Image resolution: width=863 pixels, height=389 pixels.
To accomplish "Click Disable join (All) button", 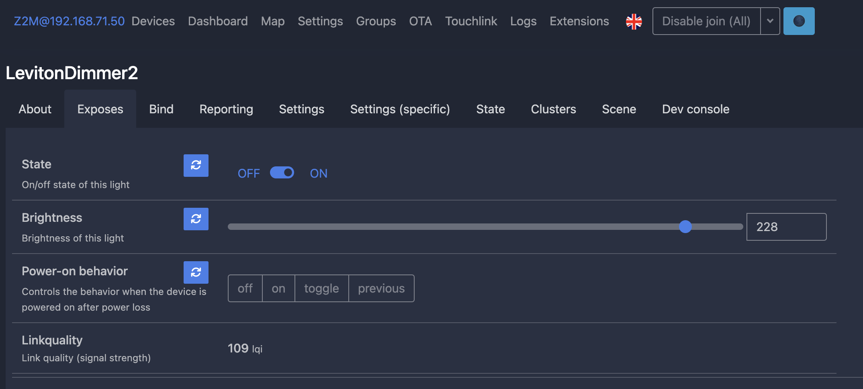I will (x=706, y=21).
